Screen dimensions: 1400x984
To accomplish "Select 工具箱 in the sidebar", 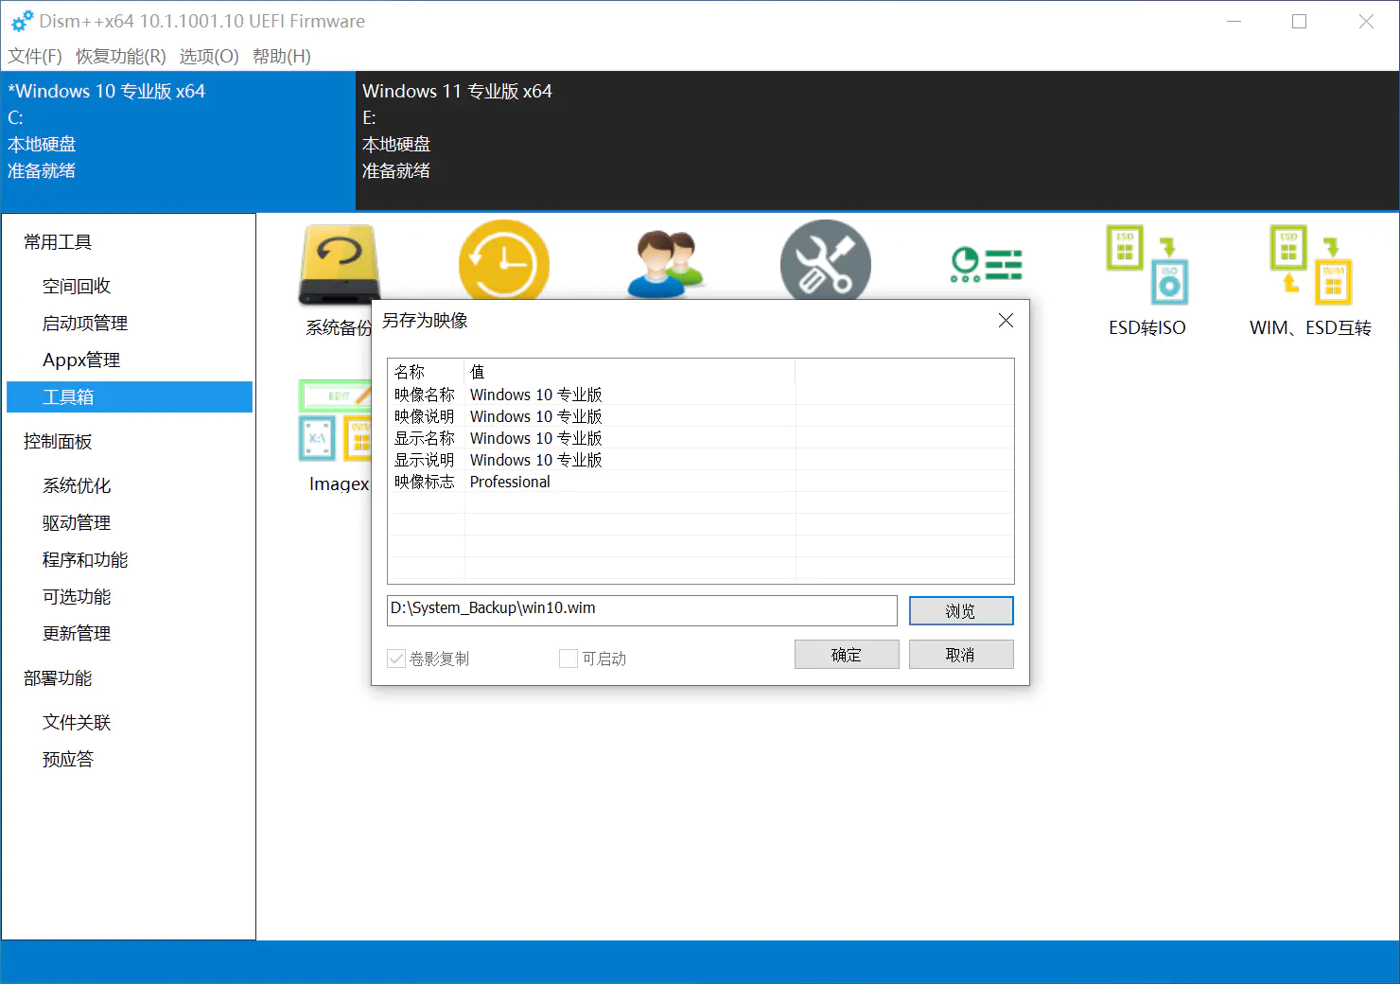I will point(130,397).
